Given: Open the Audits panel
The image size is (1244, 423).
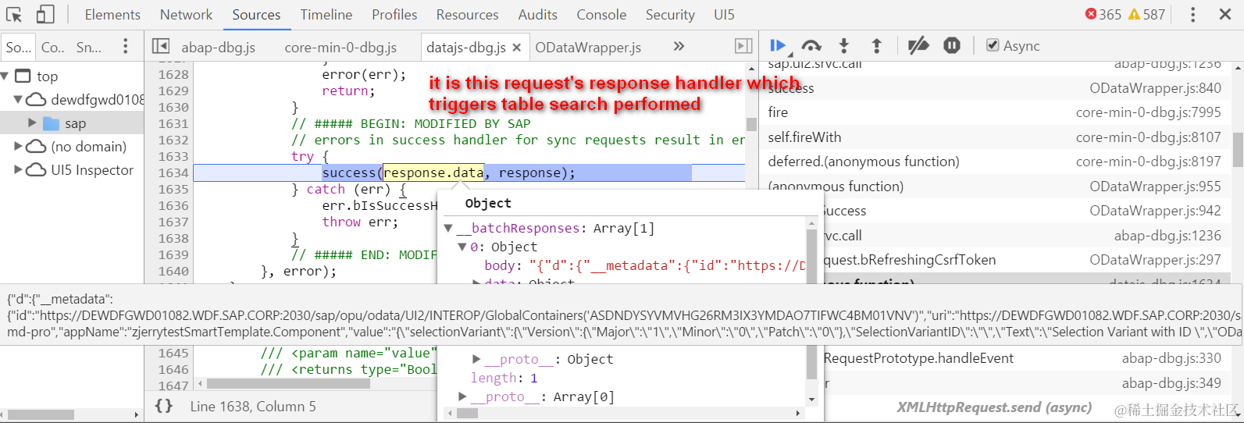Looking at the screenshot, I should point(538,14).
